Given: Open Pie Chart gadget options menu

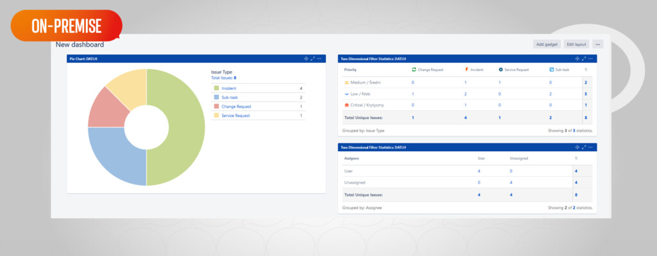Looking at the screenshot, I should [320, 59].
